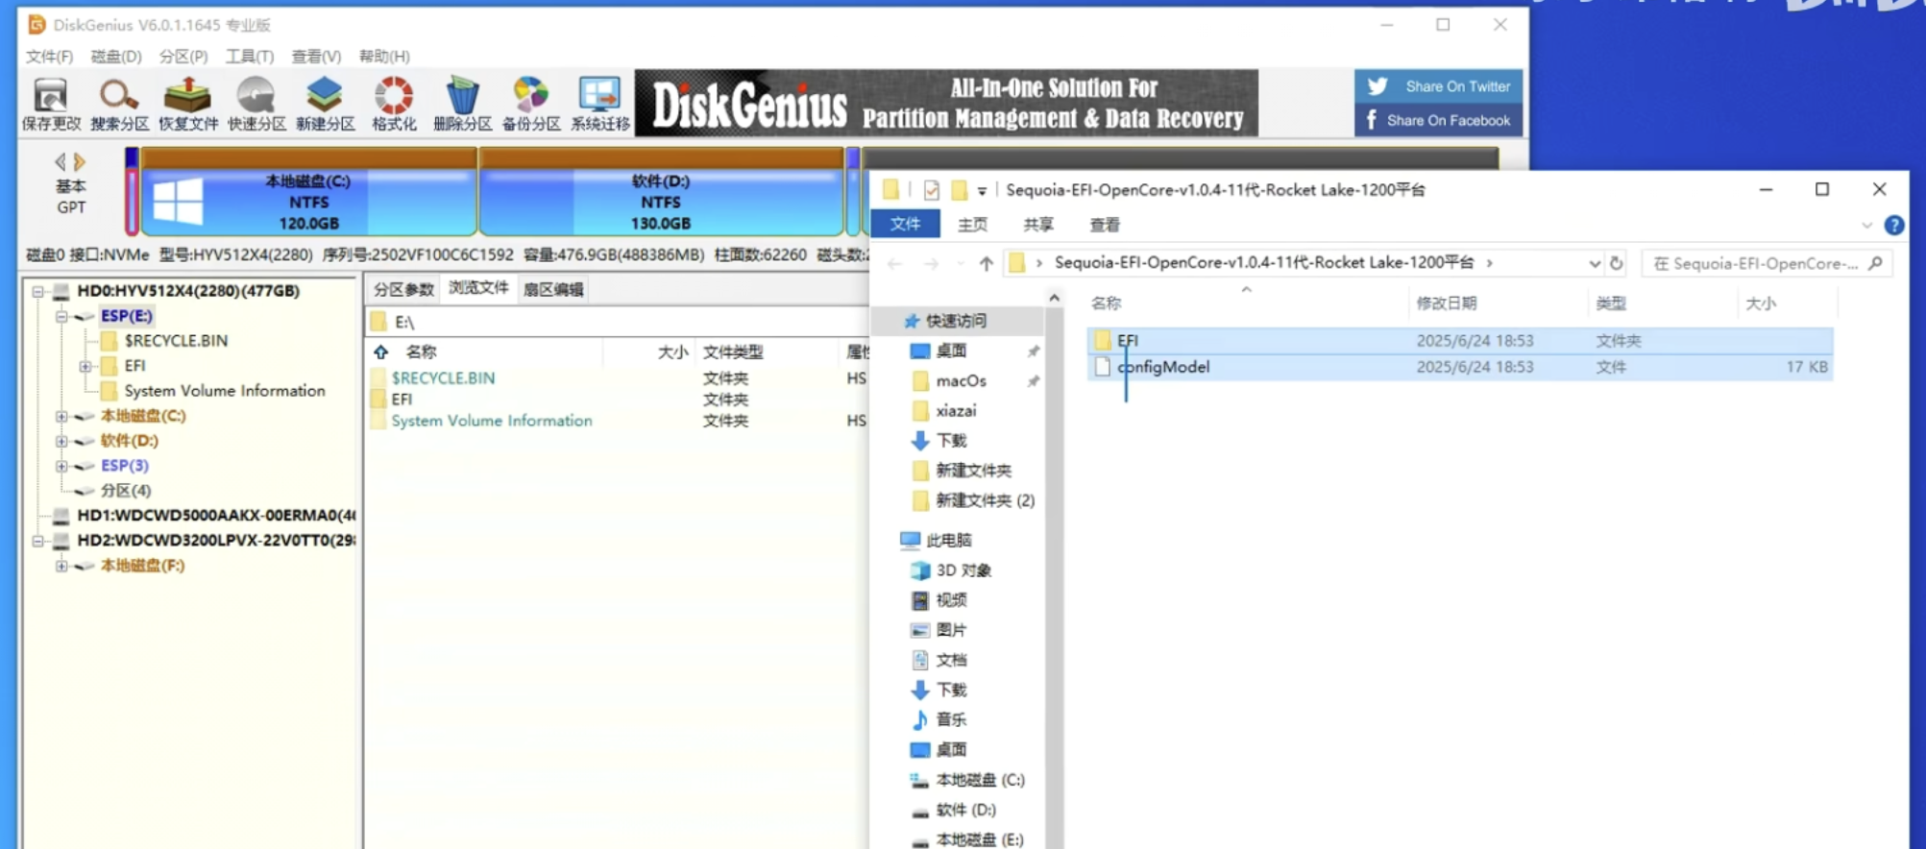Open the address bar history dropdown

[x=1594, y=263]
